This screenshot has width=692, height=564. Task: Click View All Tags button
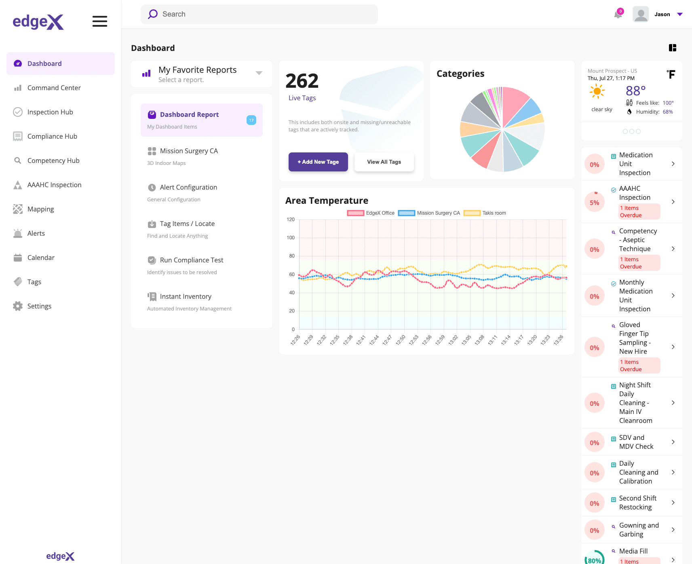tap(384, 162)
